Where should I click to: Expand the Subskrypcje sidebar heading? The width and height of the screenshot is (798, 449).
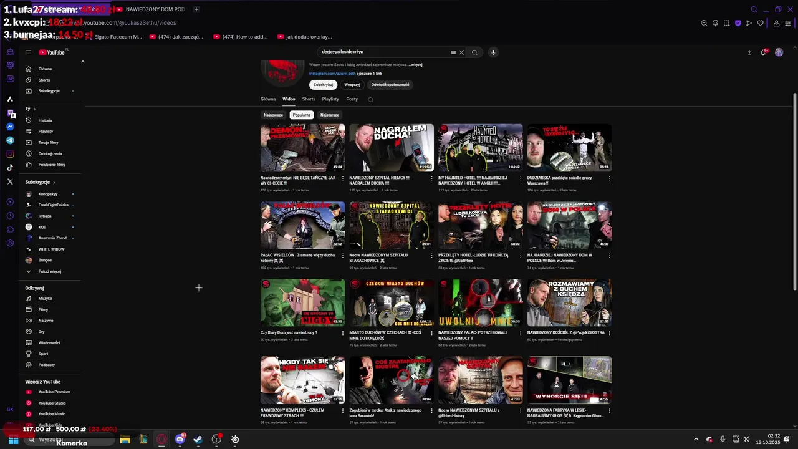click(x=41, y=182)
